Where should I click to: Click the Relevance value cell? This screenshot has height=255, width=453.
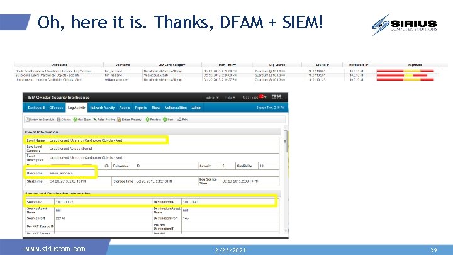point(138,166)
